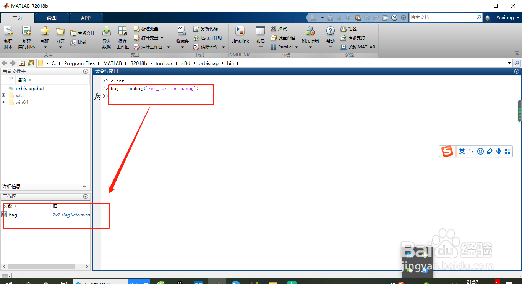Open the 当前文件夹 panel actions menu
This screenshot has width=522, height=284.
pos(86,71)
